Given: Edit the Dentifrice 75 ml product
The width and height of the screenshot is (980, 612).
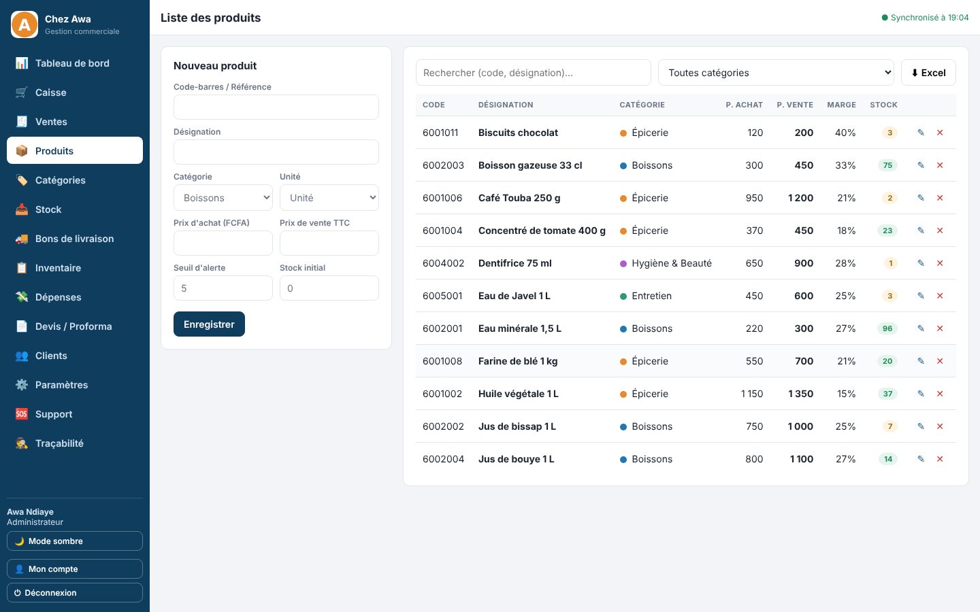Looking at the screenshot, I should tap(921, 263).
